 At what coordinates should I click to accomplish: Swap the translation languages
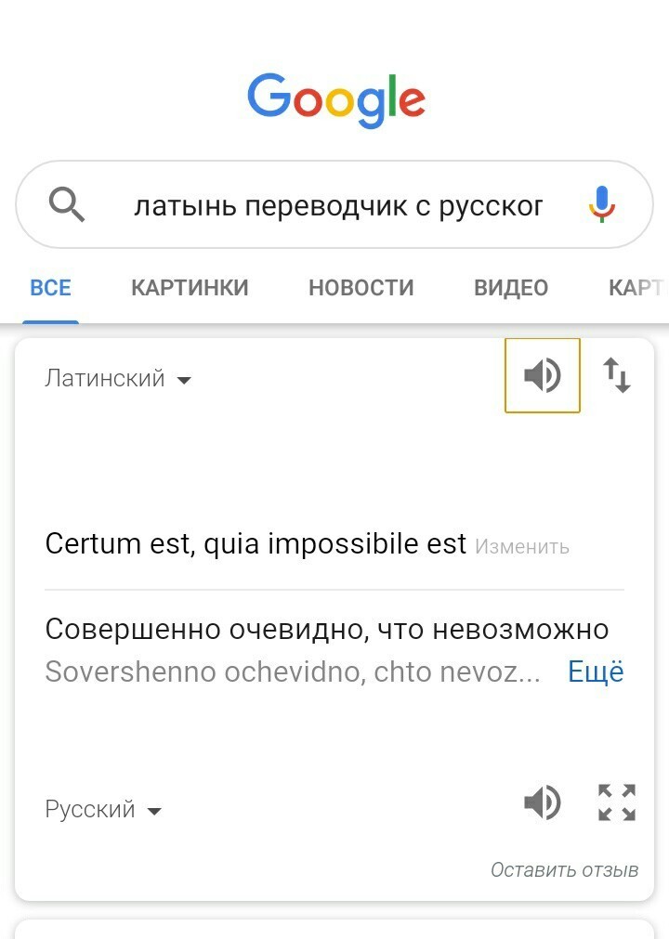pos(617,375)
